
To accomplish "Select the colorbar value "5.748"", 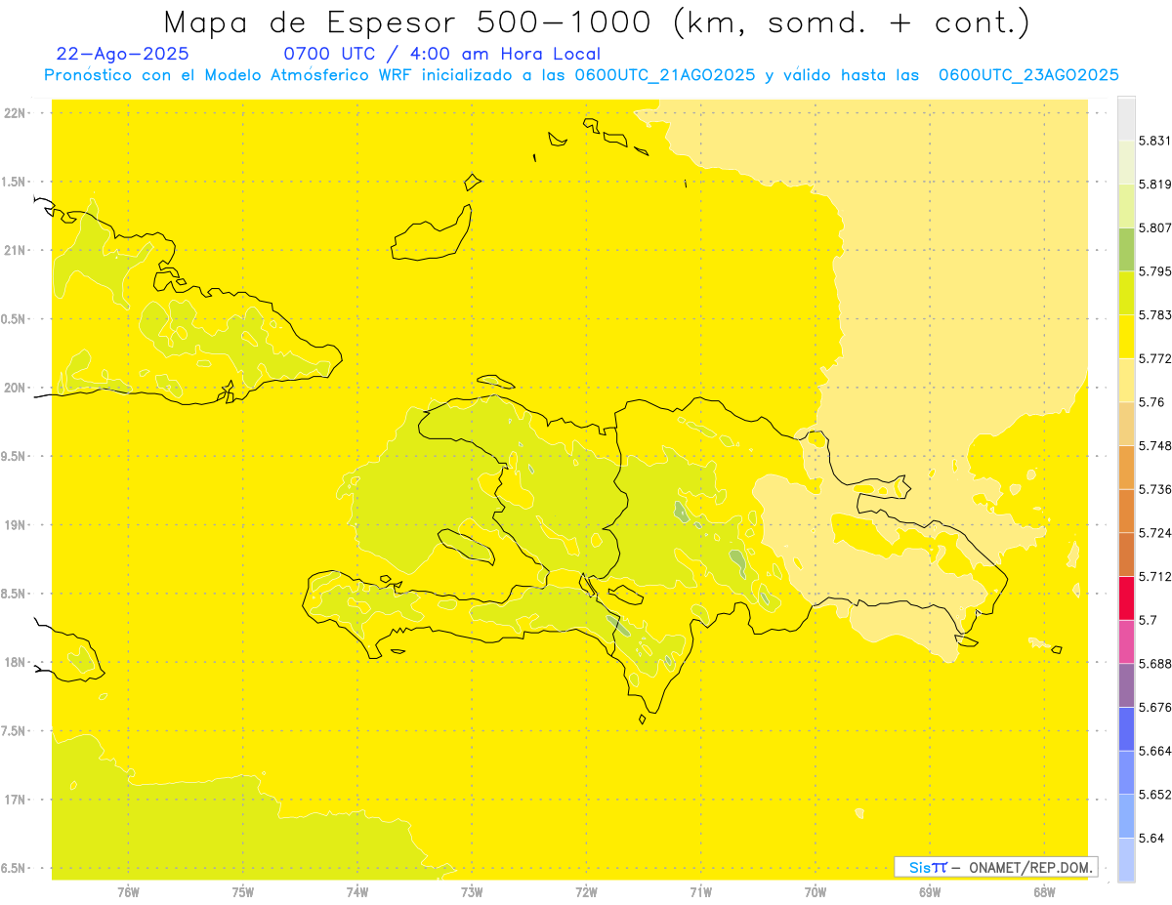I will coord(1154,445).
